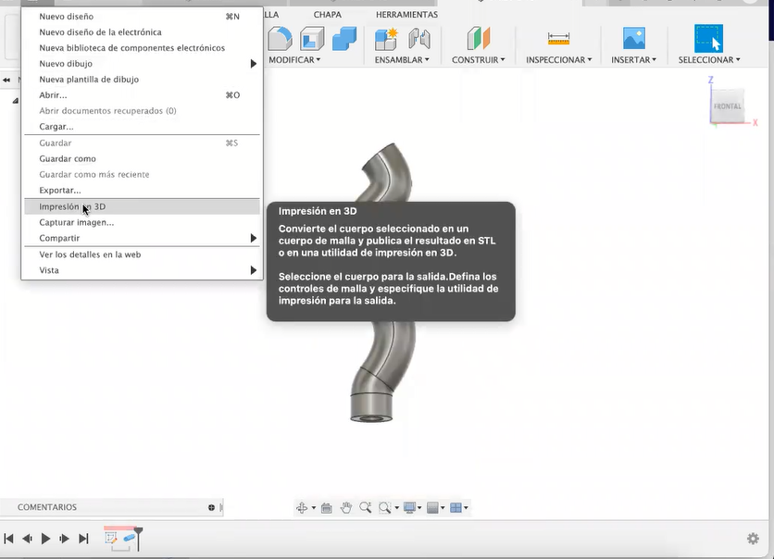Click the Viewports layout icon
Image resolution: width=774 pixels, height=559 pixels.
456,507
